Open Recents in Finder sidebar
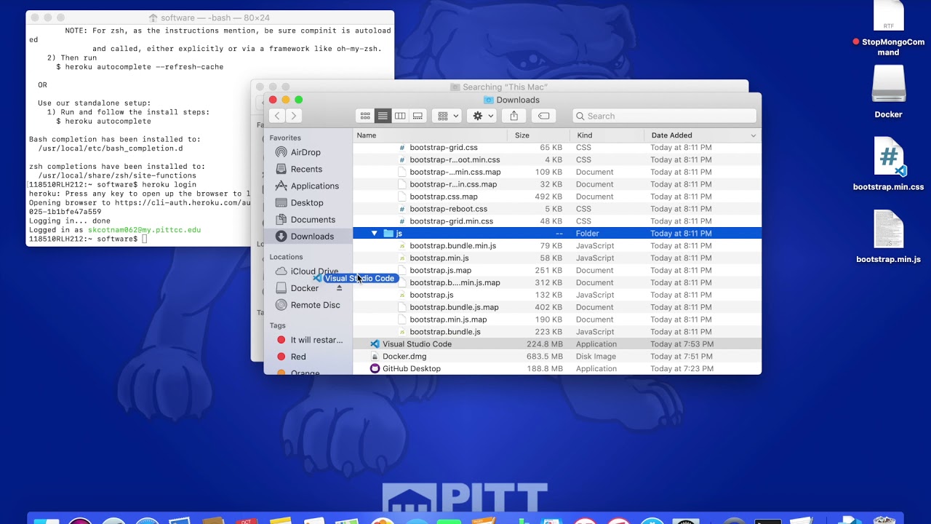Image resolution: width=931 pixels, height=524 pixels. point(306,169)
